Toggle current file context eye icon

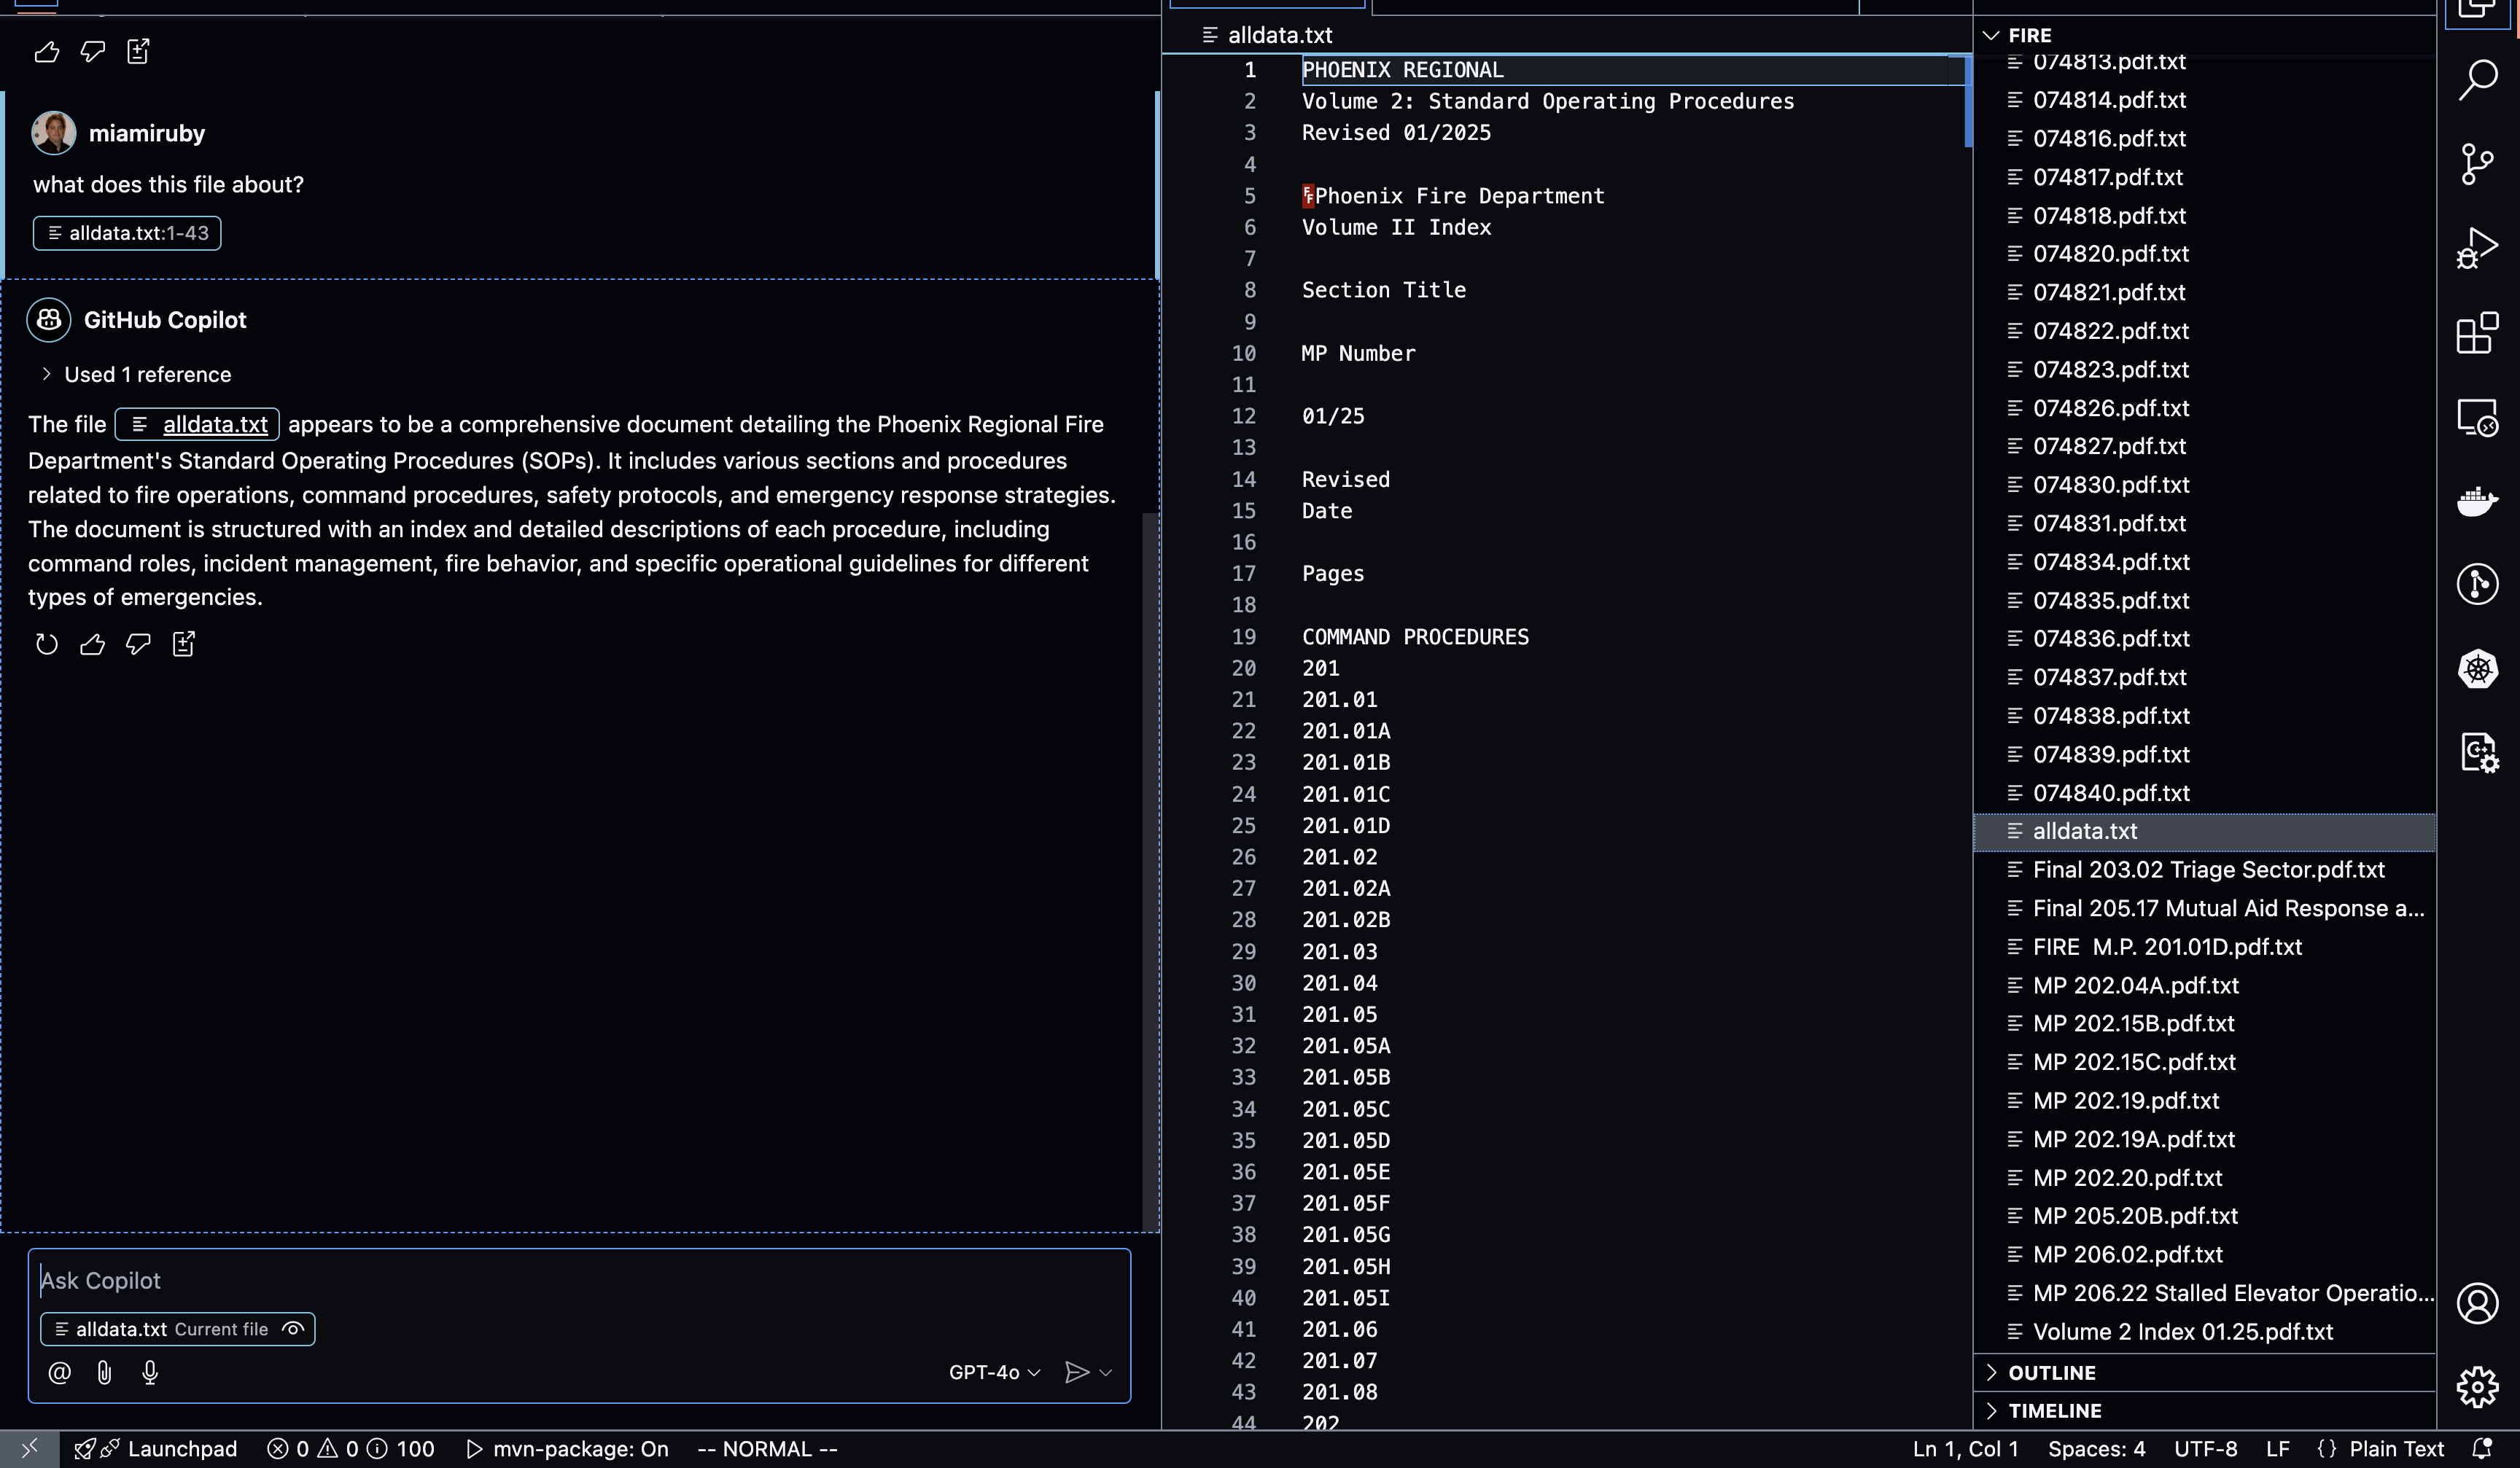(293, 1329)
